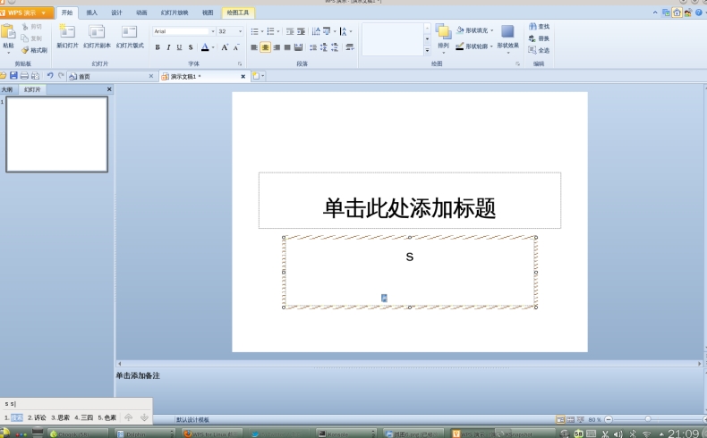The image size is (707, 438).
Task: Click the Copy (复制) button
Action: (31, 38)
